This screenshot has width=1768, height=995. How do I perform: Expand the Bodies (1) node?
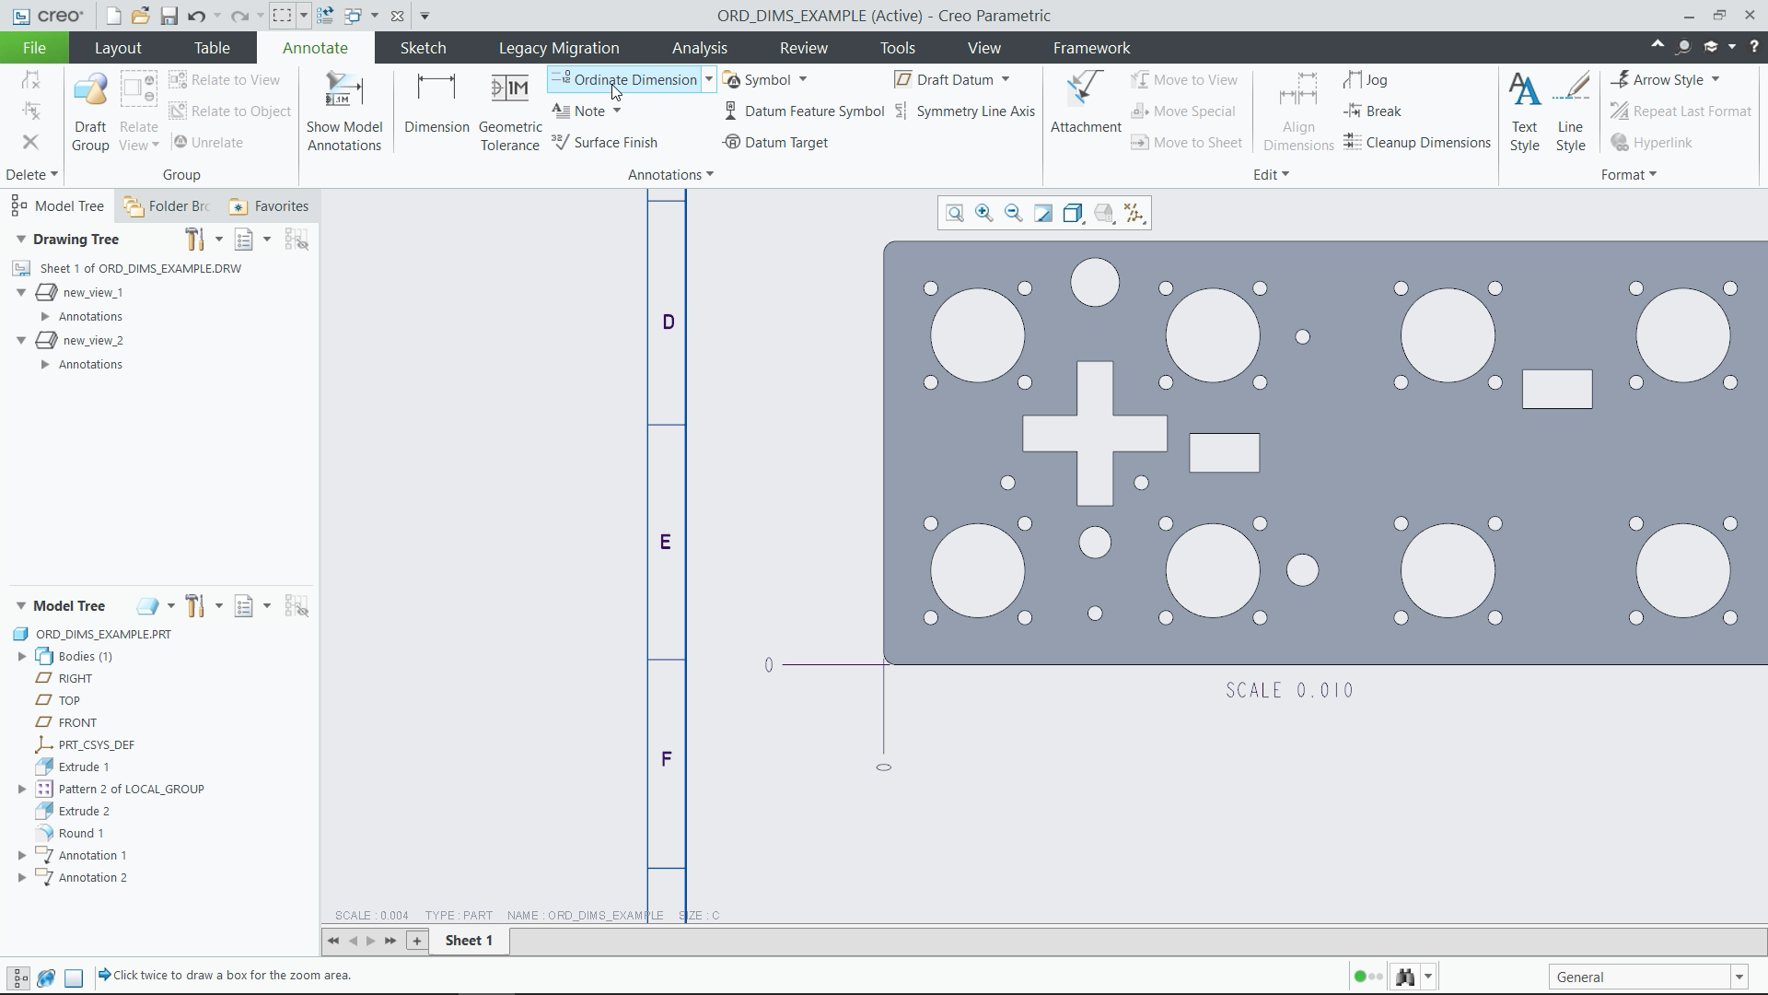click(22, 656)
